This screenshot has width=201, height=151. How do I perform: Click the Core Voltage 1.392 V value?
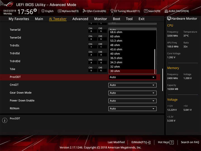(x=171, y=57)
